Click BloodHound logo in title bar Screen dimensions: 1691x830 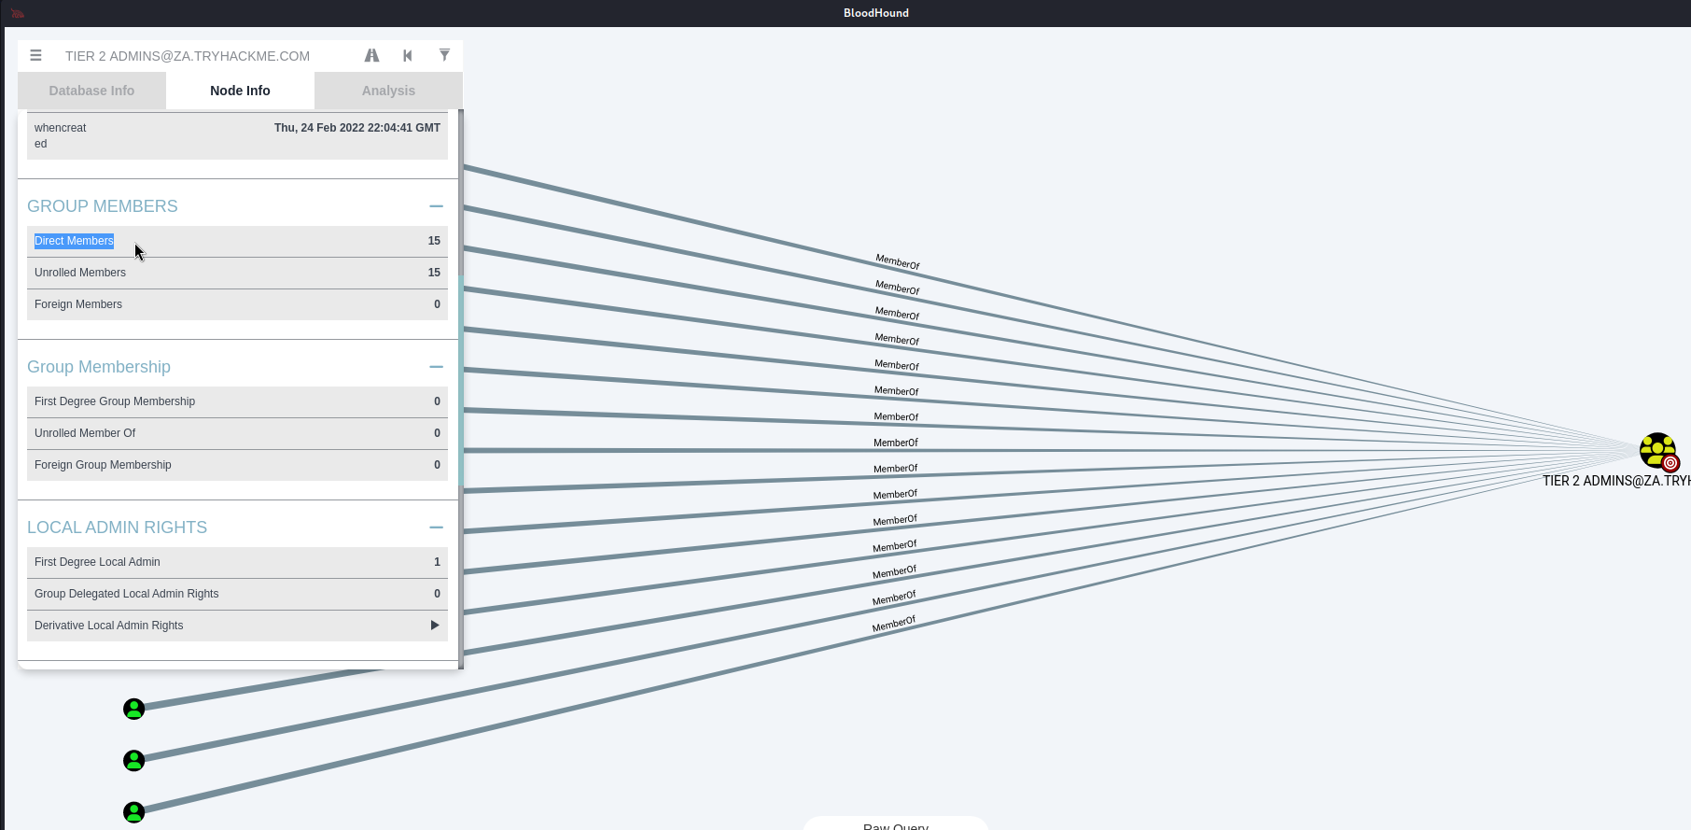17,13
